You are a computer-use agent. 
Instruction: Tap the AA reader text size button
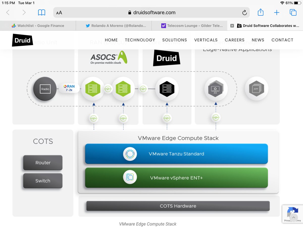59,13
